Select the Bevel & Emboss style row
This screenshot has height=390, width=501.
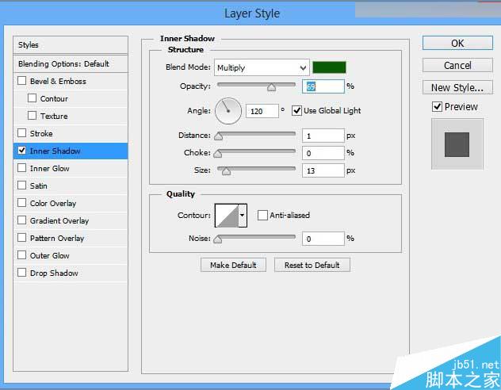pos(71,81)
